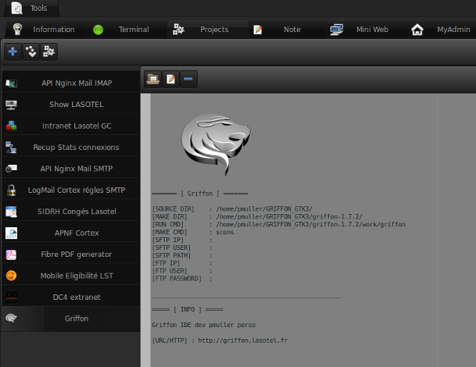Select Mobile Eligibilité LST project
Viewport: 476px width, 367px height.
click(71, 276)
